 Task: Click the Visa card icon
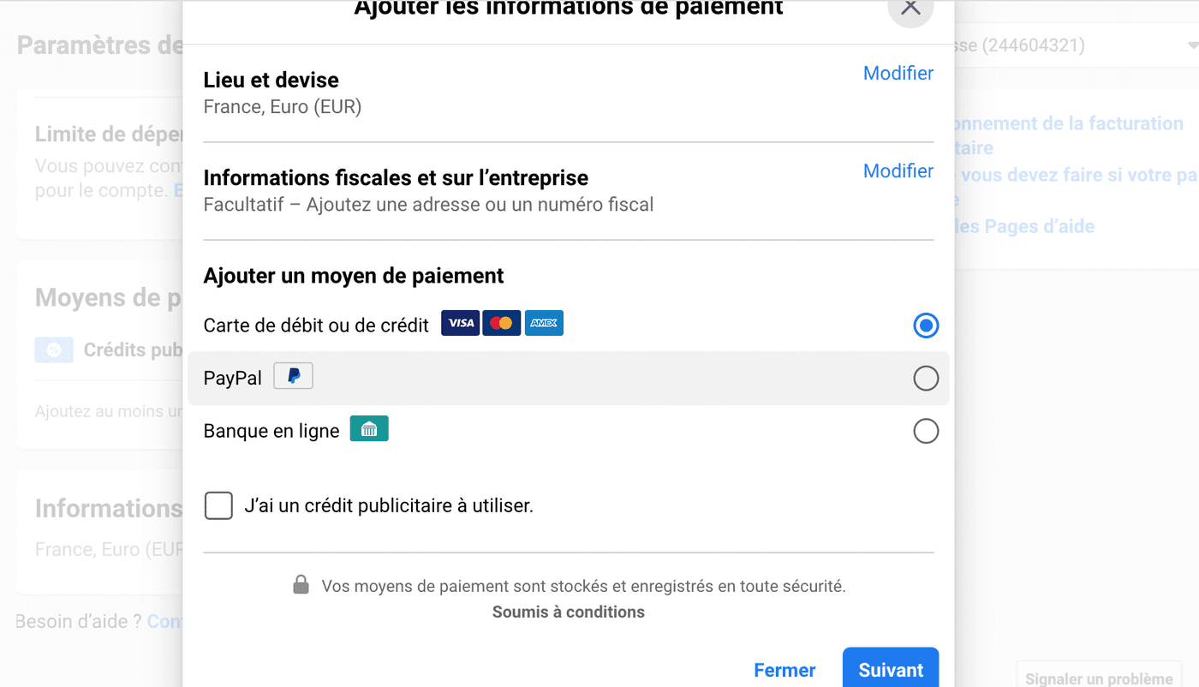click(460, 323)
